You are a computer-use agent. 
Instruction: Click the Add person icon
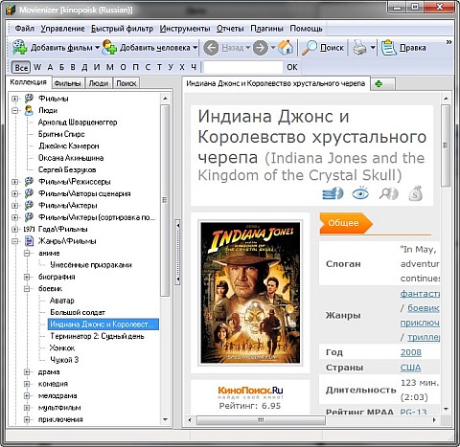point(109,47)
